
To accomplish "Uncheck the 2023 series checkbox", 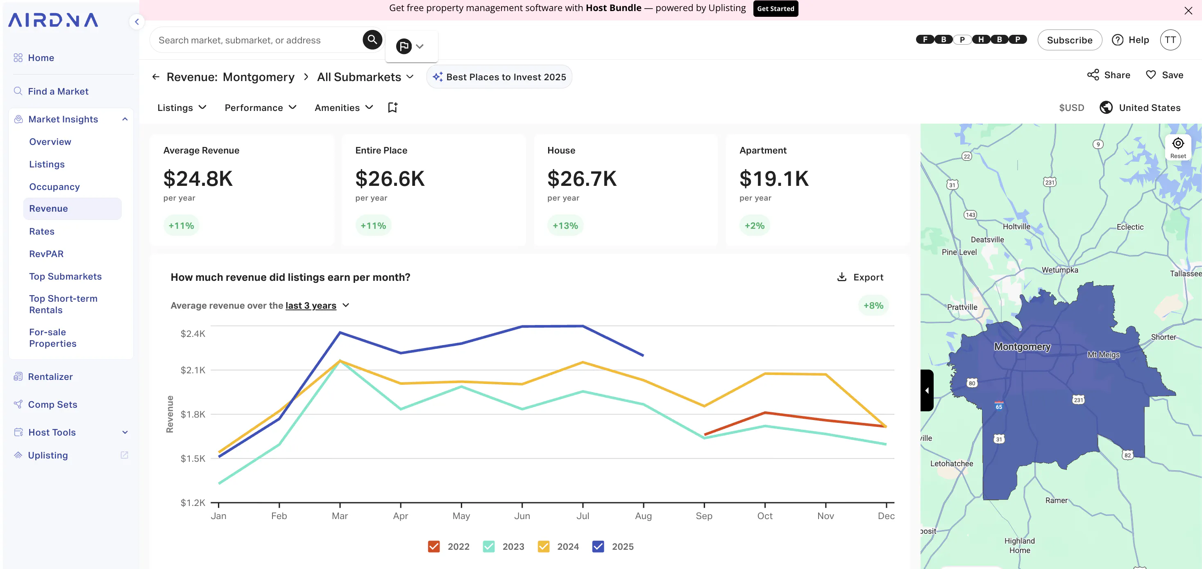I will 489,546.
